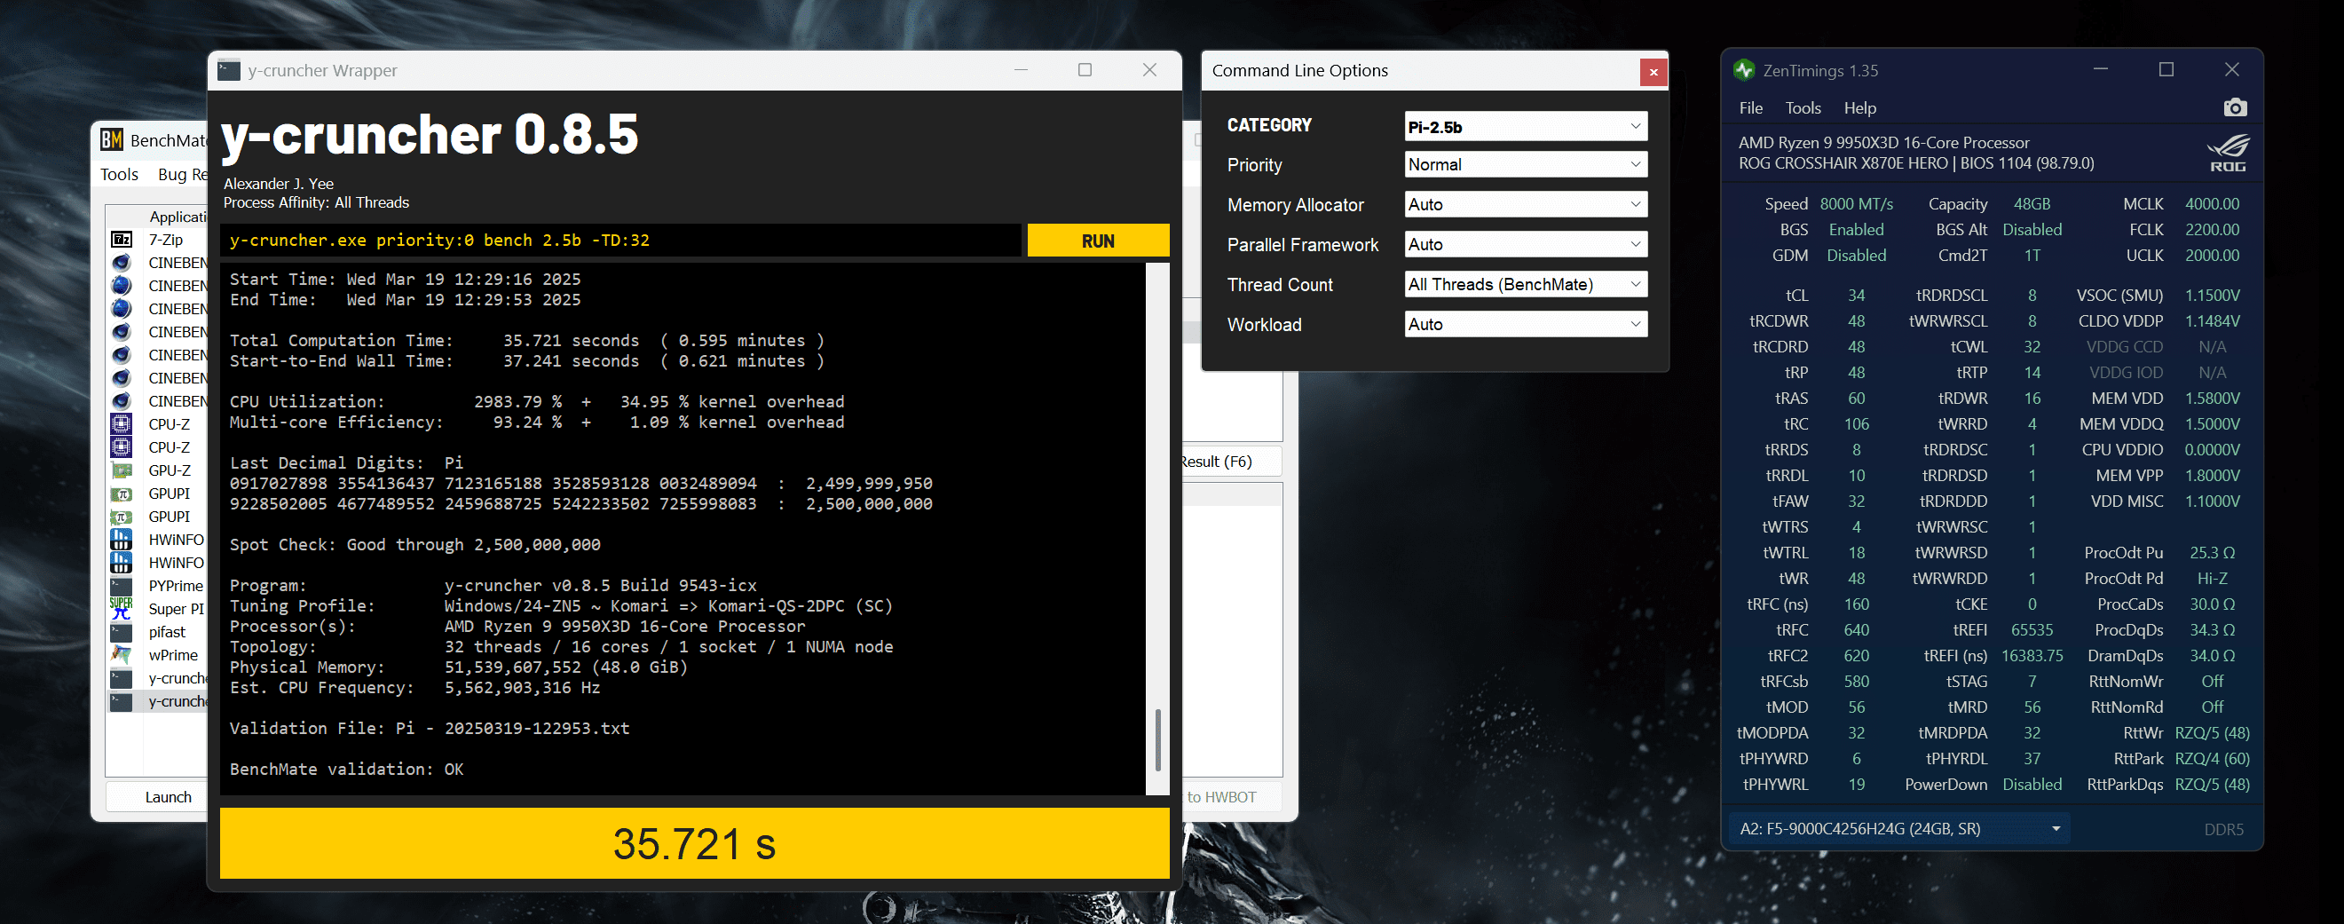Click the tRC value 106
The height and width of the screenshot is (924, 2344).
point(1856,423)
